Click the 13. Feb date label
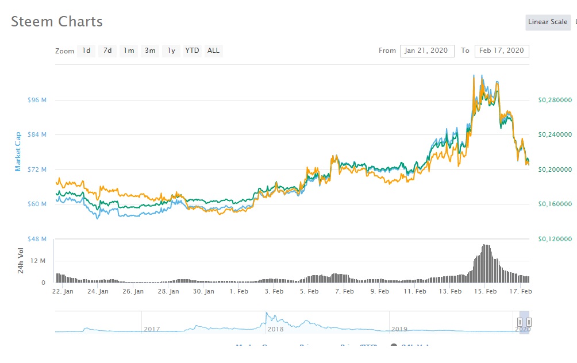Screen dimensions: 577x363 click(450, 291)
